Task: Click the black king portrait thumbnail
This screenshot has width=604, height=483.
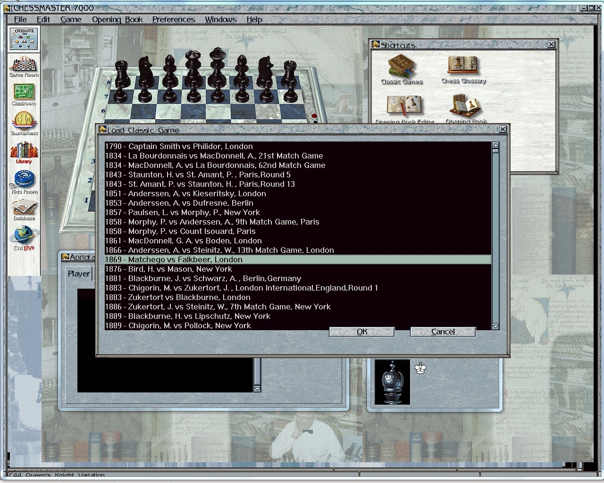Action: [392, 382]
